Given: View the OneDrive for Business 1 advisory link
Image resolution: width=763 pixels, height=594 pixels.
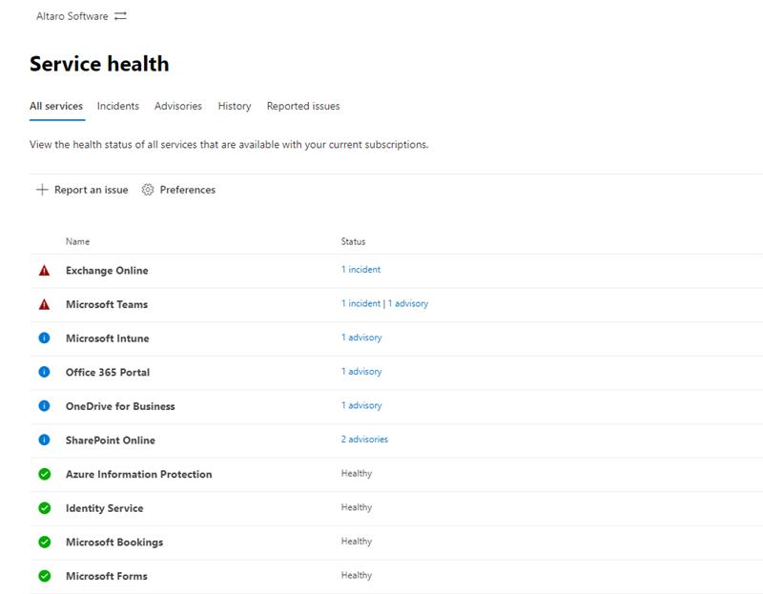Looking at the screenshot, I should [x=361, y=406].
